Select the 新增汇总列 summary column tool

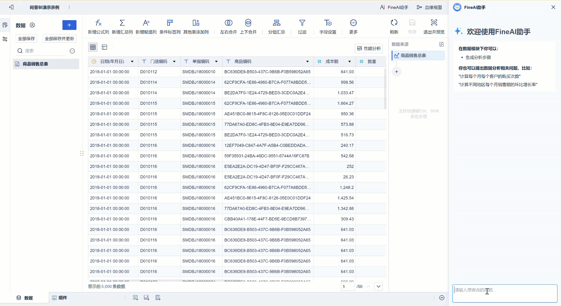pos(122,23)
